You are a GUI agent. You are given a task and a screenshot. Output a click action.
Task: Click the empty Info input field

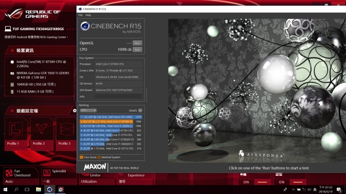tap(119, 97)
